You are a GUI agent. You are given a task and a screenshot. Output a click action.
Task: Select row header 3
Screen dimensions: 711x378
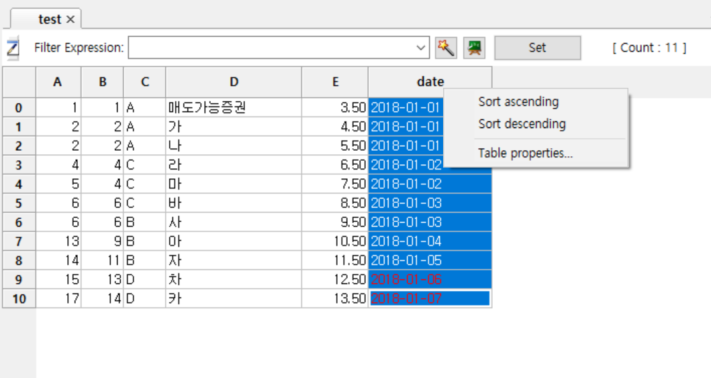pos(19,165)
